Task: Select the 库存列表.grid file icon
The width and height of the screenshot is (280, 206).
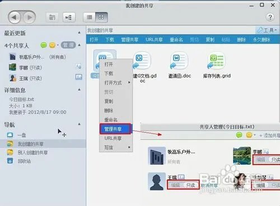Action: coord(217,61)
